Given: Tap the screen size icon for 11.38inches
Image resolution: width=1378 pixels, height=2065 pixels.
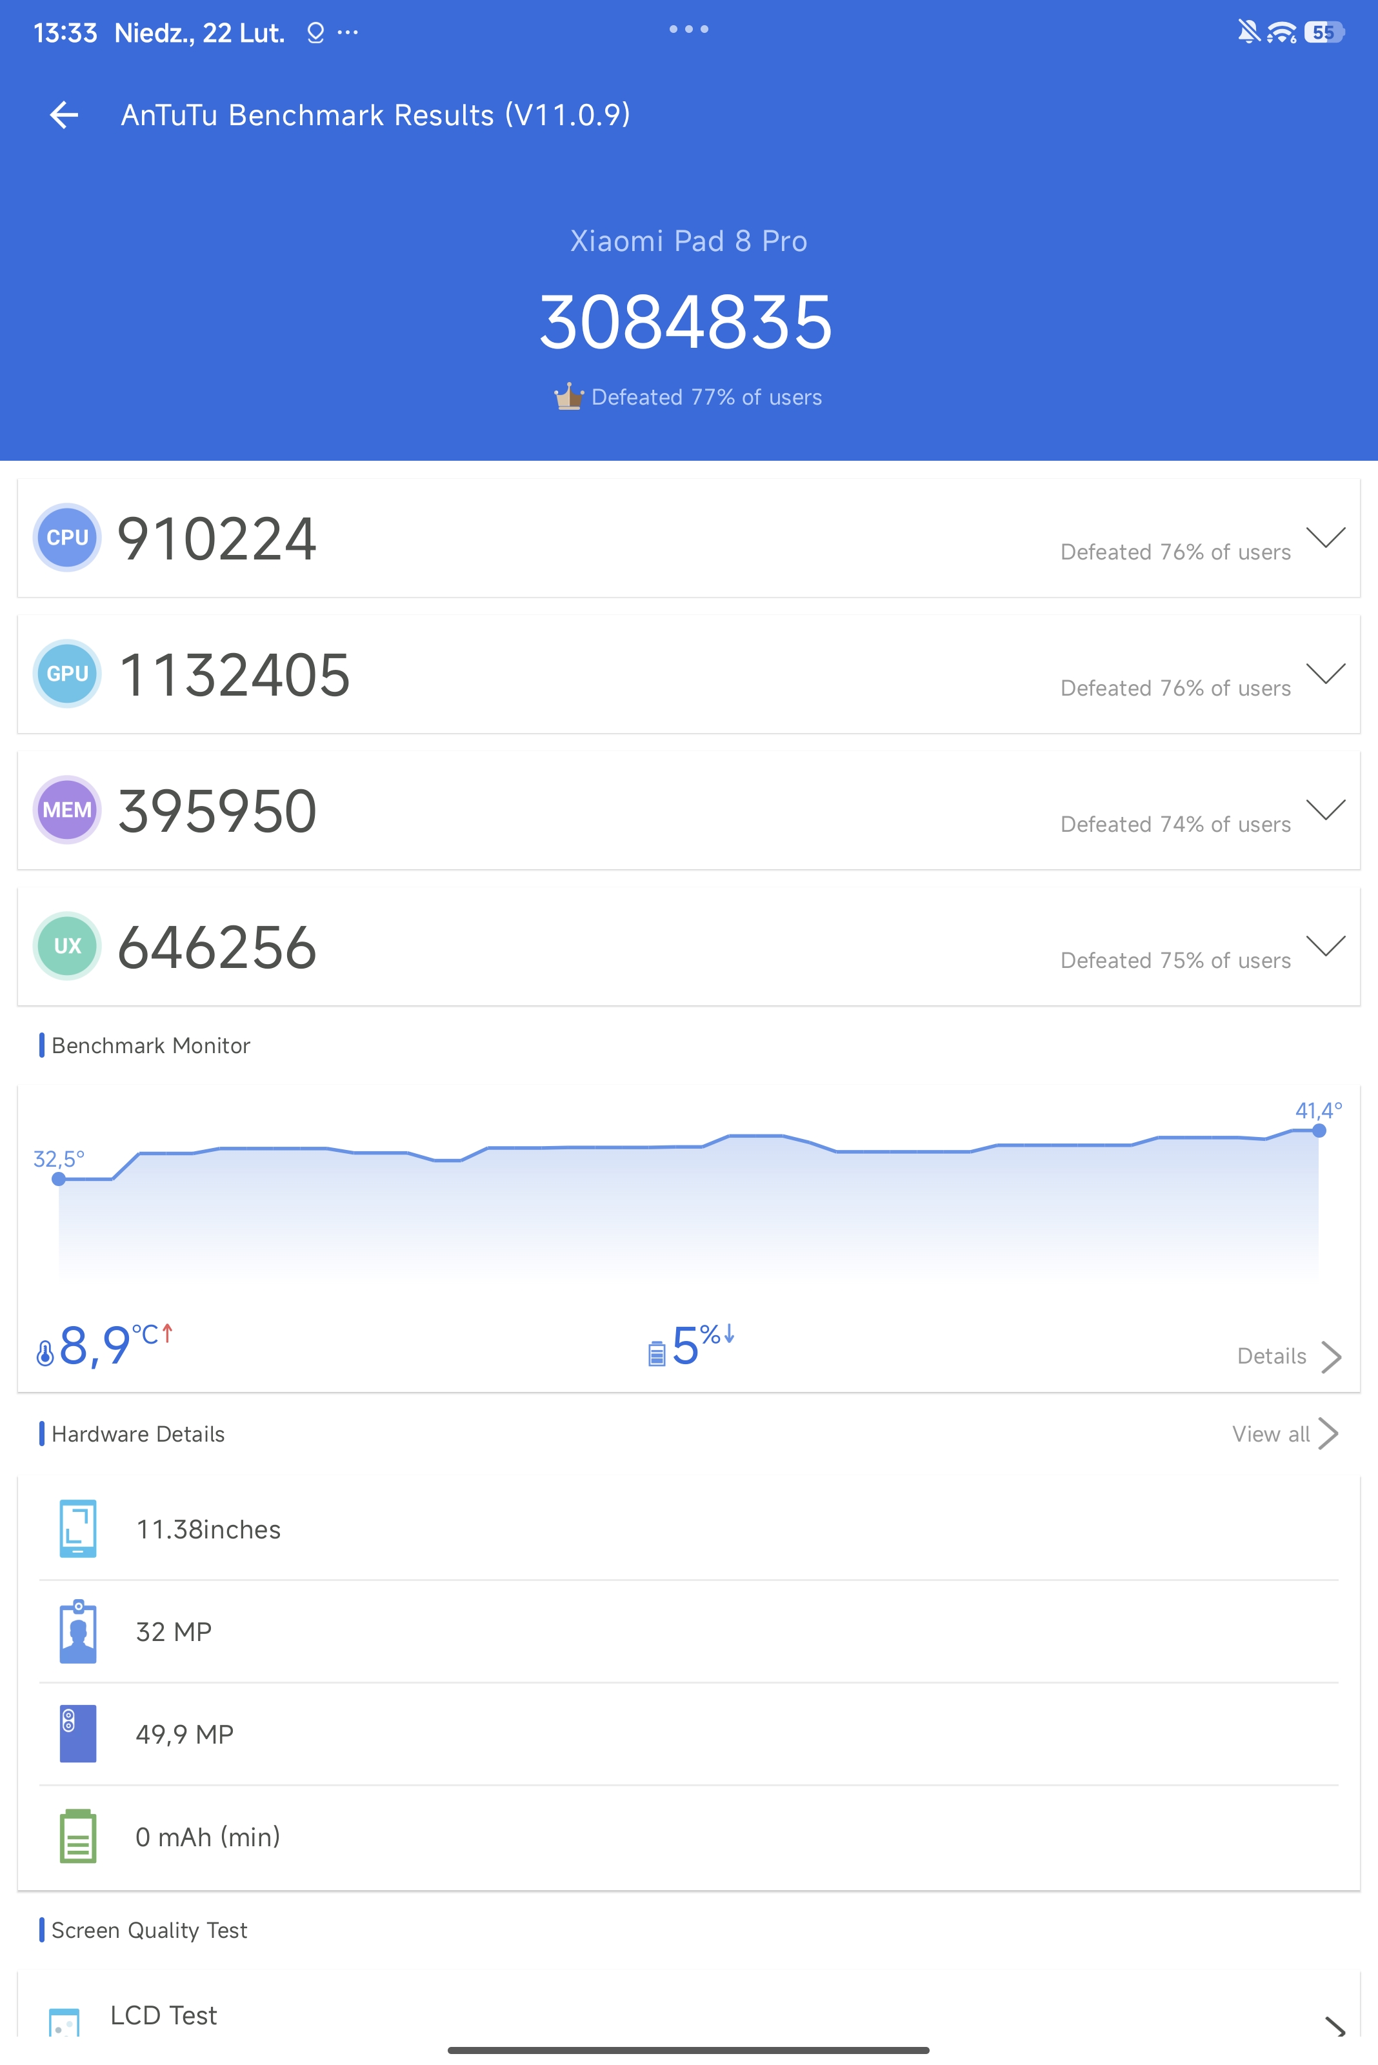Looking at the screenshot, I should [x=77, y=1529].
